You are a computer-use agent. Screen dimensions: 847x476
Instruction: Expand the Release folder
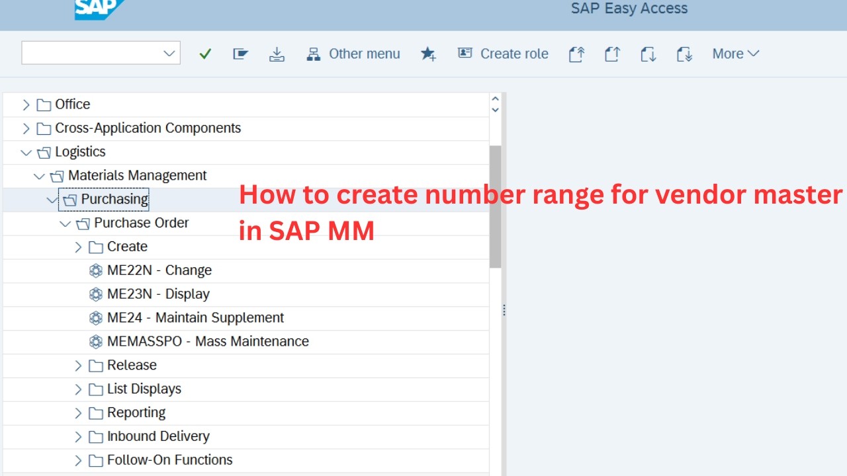78,366
